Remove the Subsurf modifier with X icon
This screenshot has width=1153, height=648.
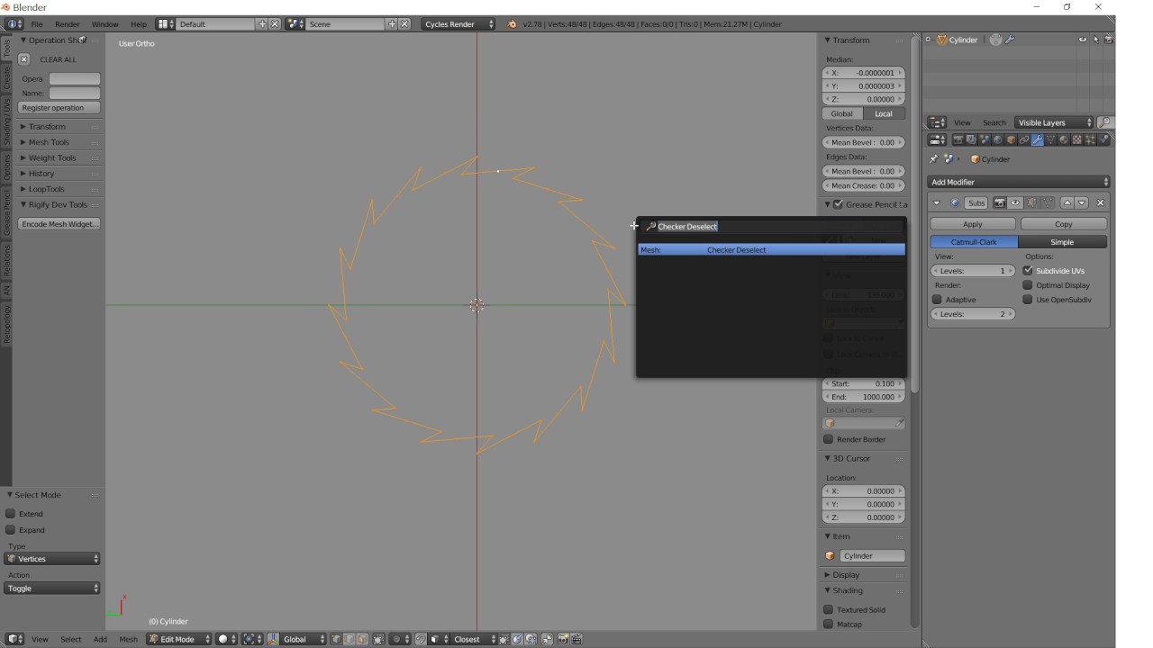pyautogui.click(x=1100, y=203)
